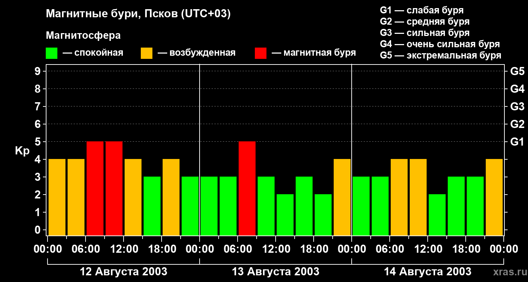Screen dimensions: 528x282
Task: Click the G5 label on the right axis
Action: pyautogui.click(x=517, y=72)
